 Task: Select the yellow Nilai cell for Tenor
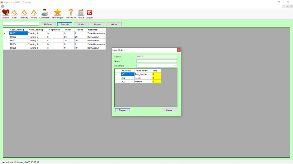click(156, 78)
